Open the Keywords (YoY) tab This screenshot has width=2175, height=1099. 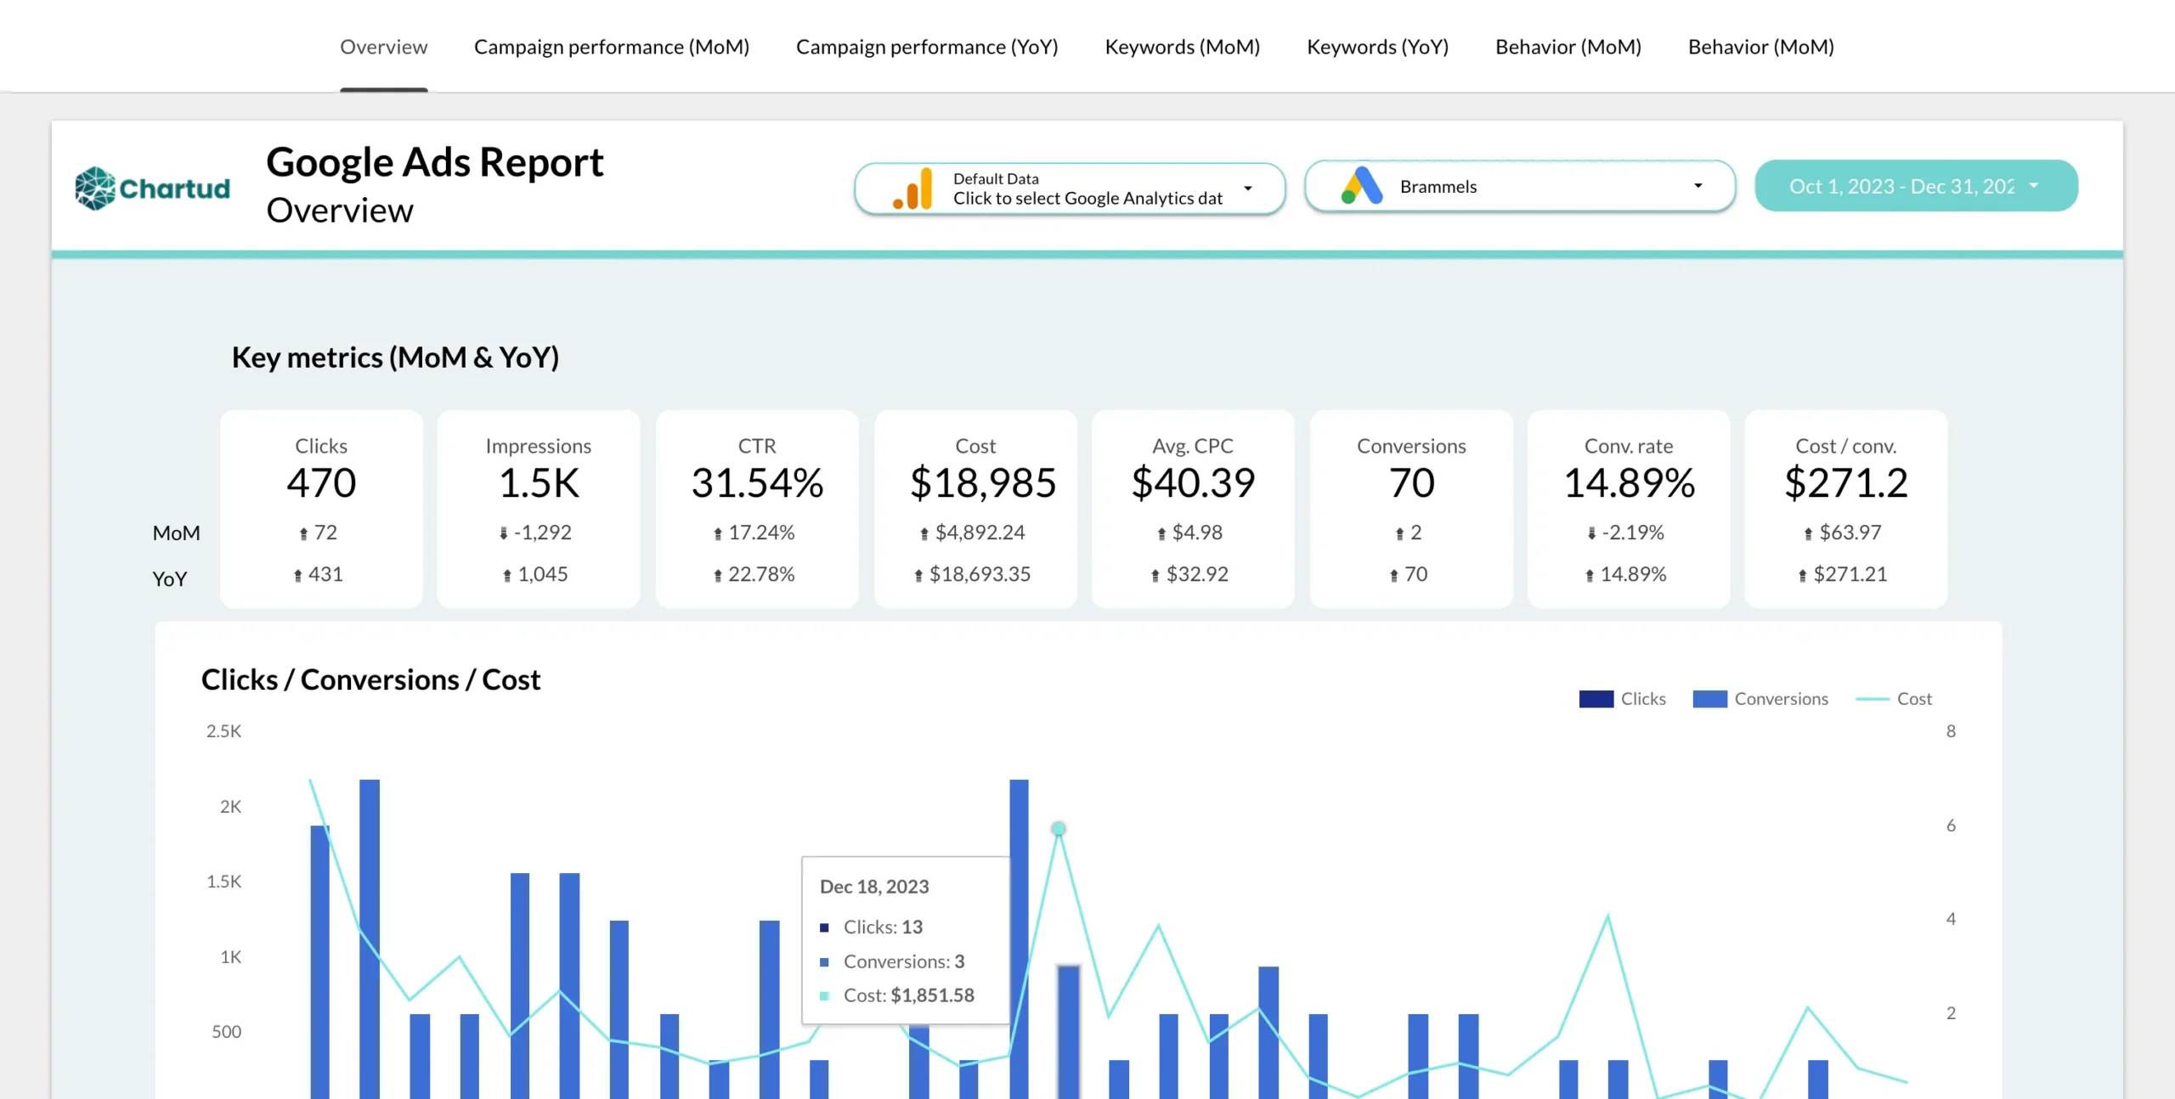tap(1377, 47)
